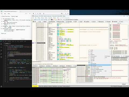Open the Plugins menu in x64dbg
This screenshot has width=129, height=97.
(x=46, y=18)
